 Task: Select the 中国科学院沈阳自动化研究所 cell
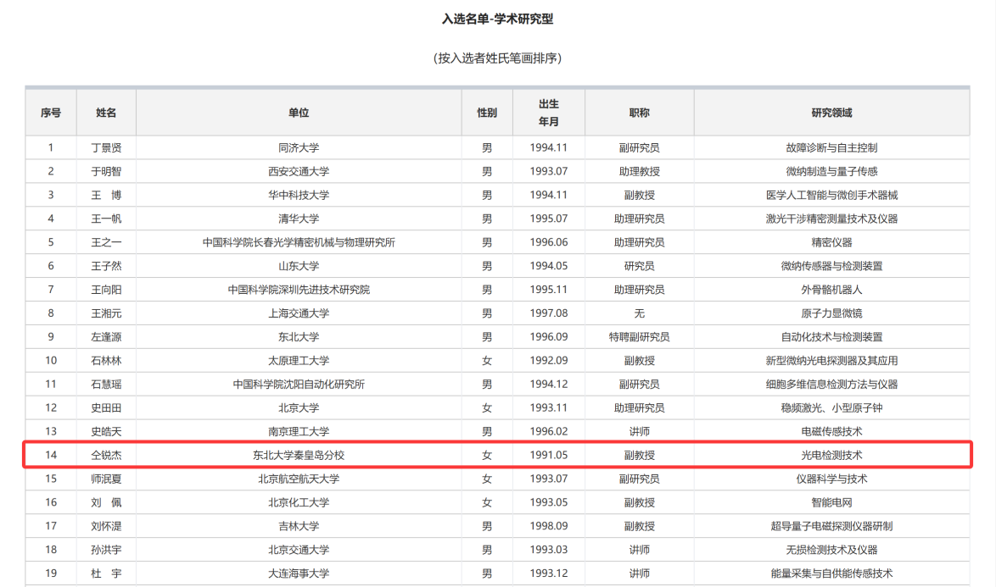pyautogui.click(x=299, y=385)
